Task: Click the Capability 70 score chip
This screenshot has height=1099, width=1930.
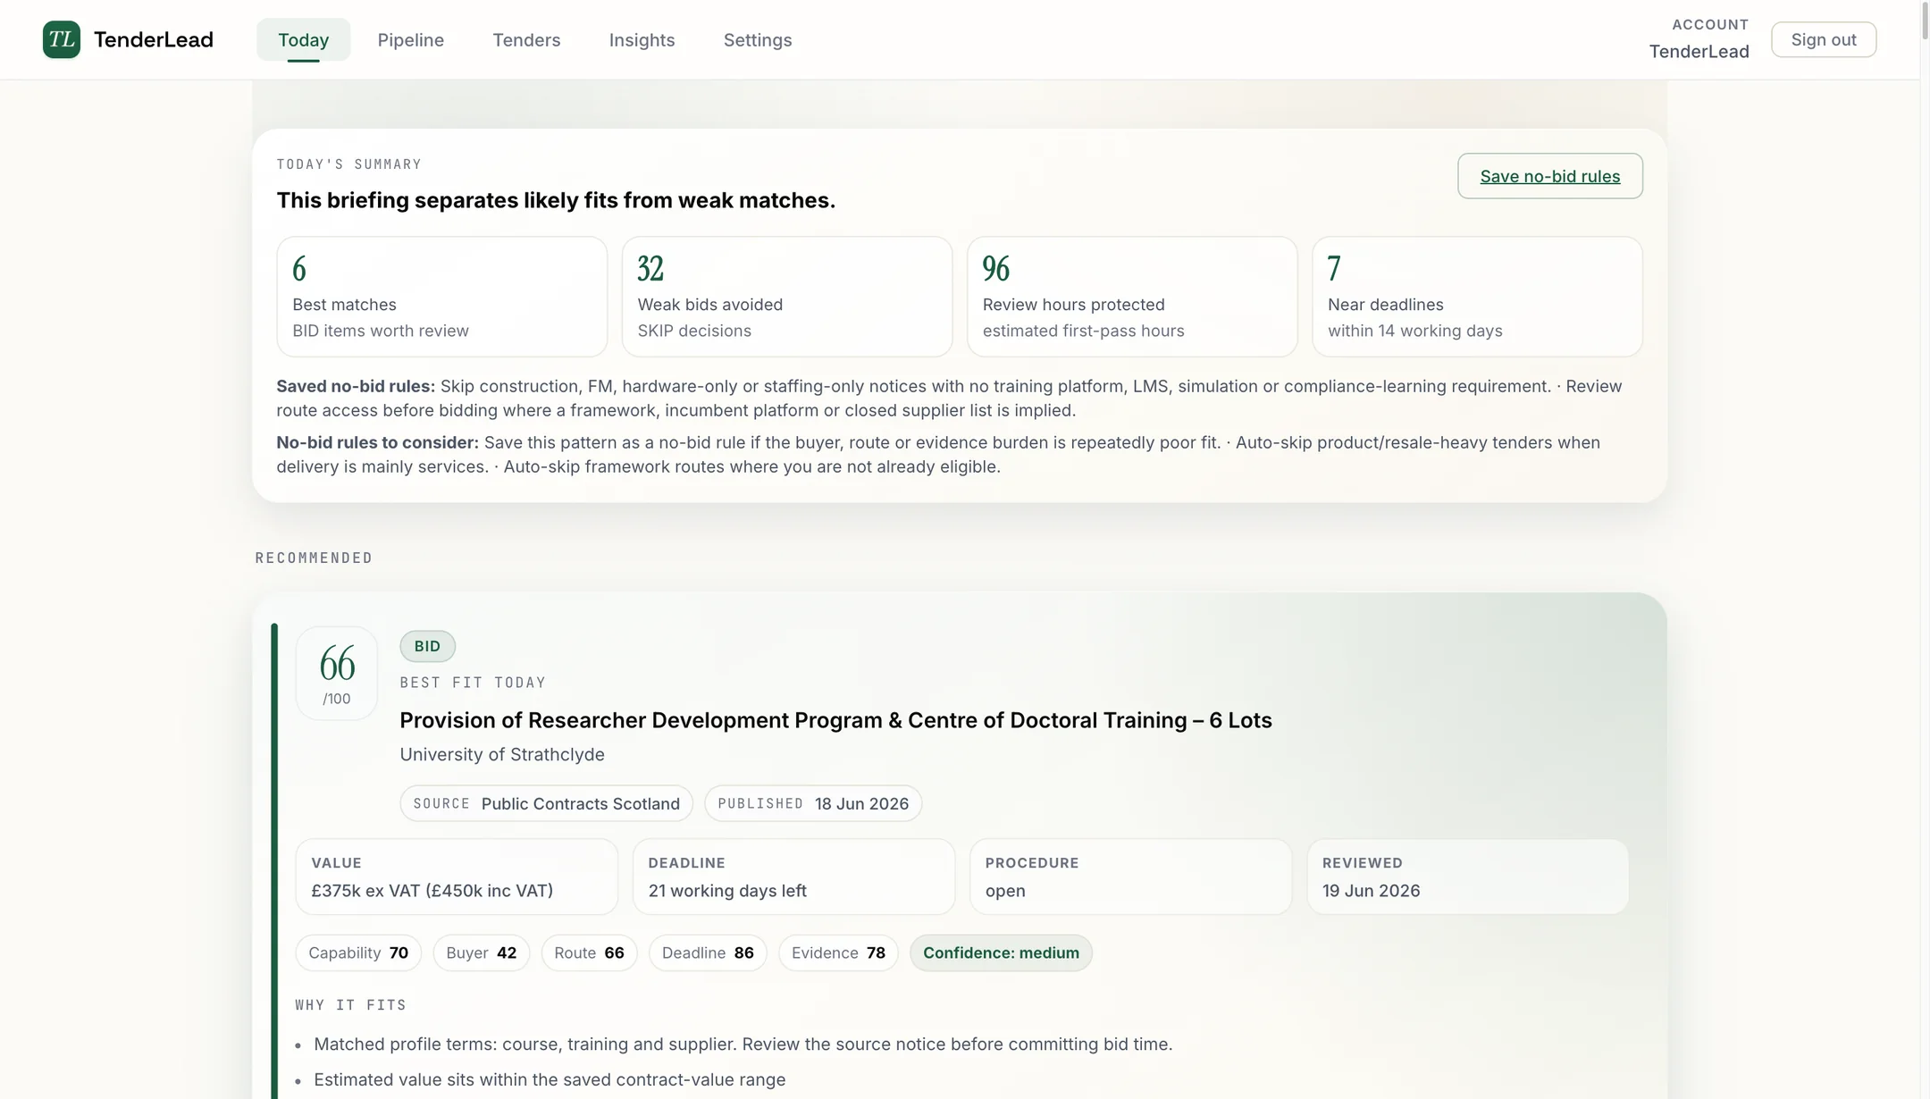Action: click(x=358, y=952)
